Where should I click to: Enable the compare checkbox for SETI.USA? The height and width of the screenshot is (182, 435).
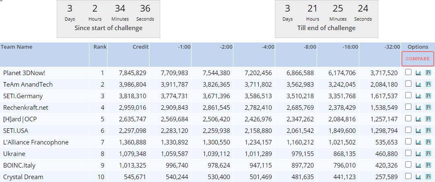click(x=408, y=130)
